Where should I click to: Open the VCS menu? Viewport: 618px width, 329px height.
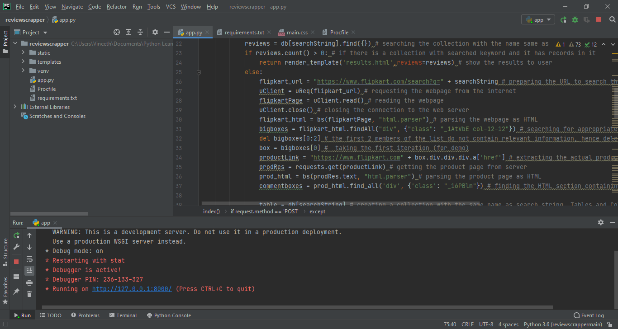(x=171, y=7)
